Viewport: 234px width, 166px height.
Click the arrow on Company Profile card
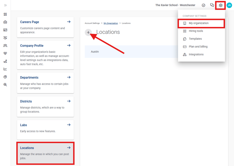pos(69,45)
